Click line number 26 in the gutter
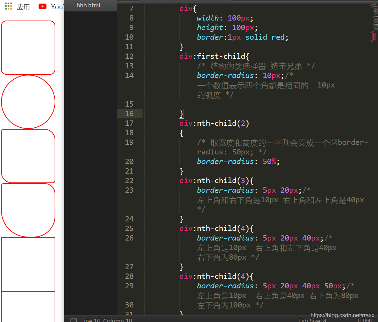The width and height of the screenshot is (378, 322). (x=129, y=238)
